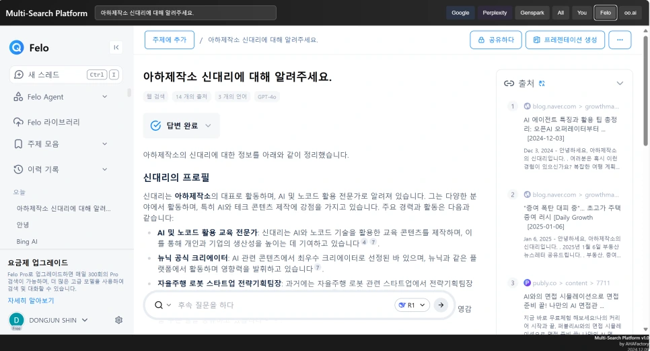The image size is (650, 351).
Task: Expand the 이력 기록 section
Action: click(x=104, y=169)
